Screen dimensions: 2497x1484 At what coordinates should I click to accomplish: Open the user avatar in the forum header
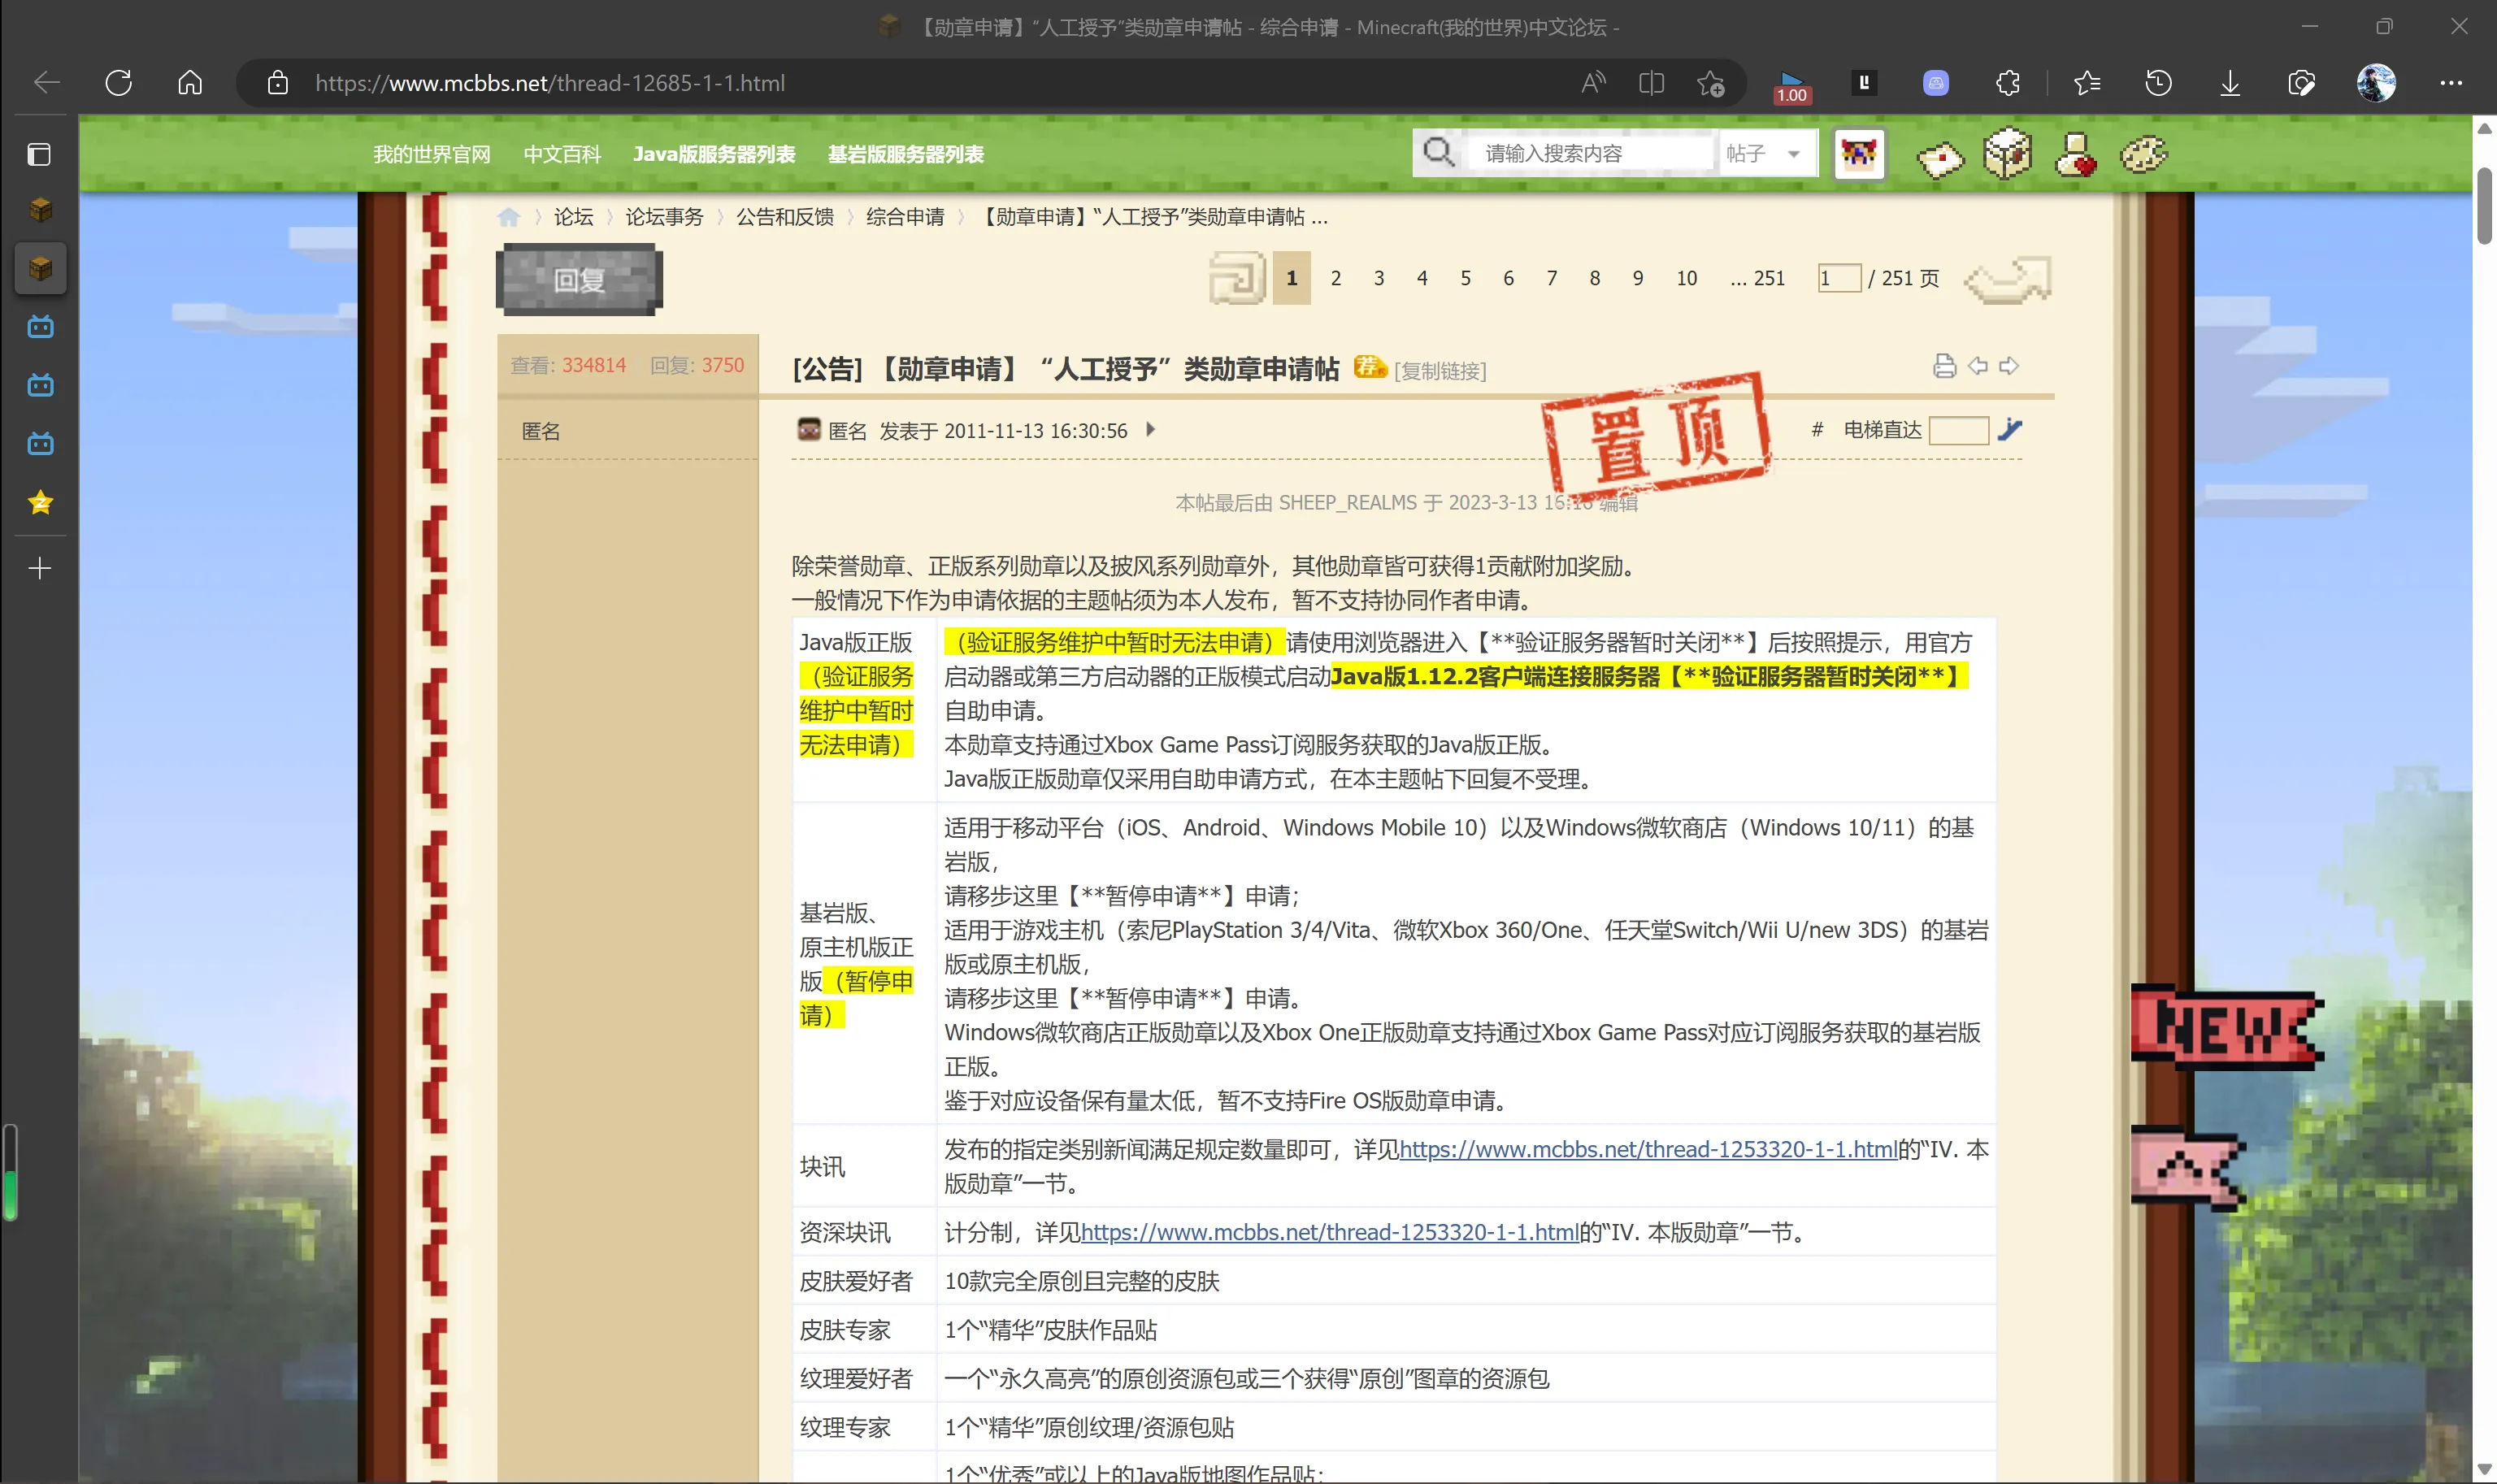(1858, 154)
